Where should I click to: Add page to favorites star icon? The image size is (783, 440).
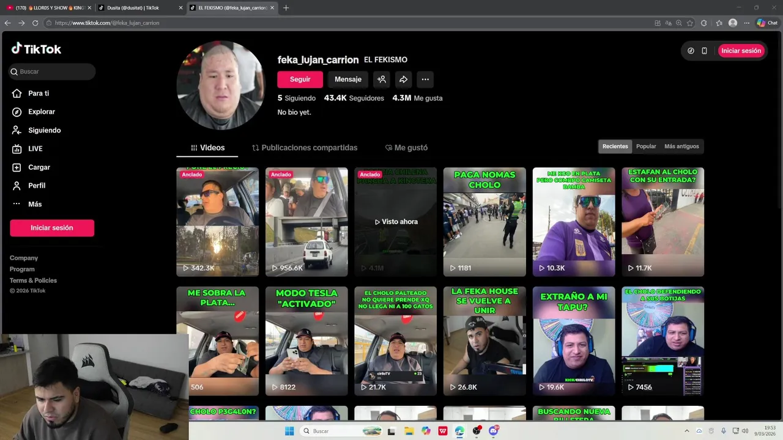coord(690,23)
